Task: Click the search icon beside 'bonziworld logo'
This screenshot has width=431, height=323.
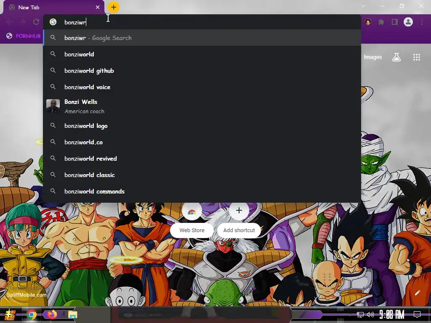Action: coord(53,125)
